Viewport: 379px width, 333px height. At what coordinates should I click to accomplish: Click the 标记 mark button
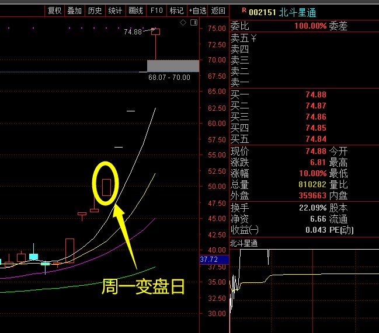click(176, 10)
